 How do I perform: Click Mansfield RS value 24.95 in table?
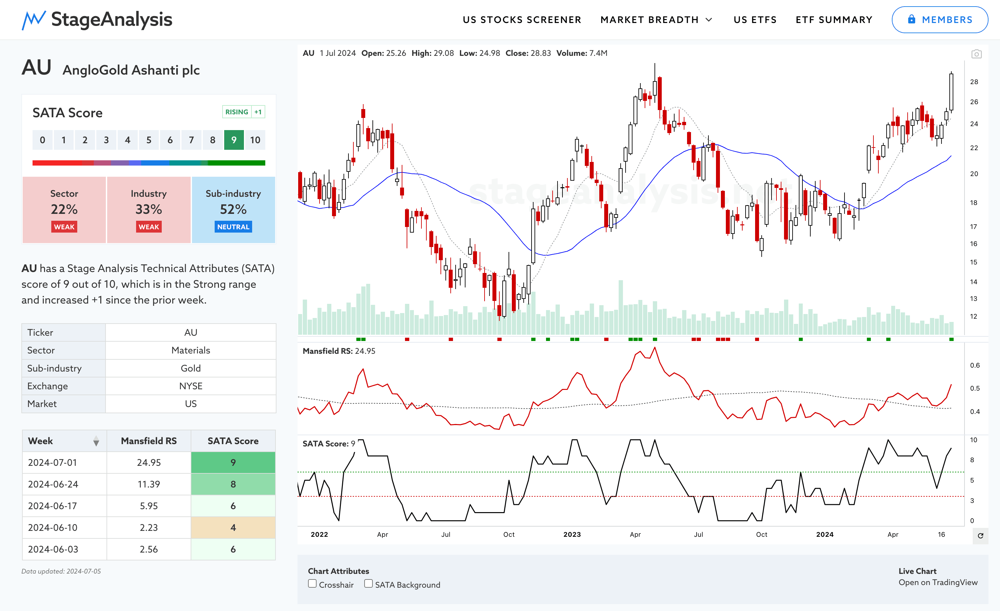(x=149, y=463)
